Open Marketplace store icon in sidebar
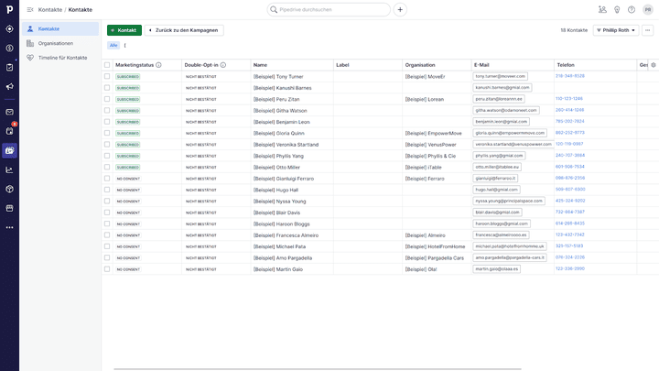This screenshot has height=371, width=659. pyautogui.click(x=9, y=209)
